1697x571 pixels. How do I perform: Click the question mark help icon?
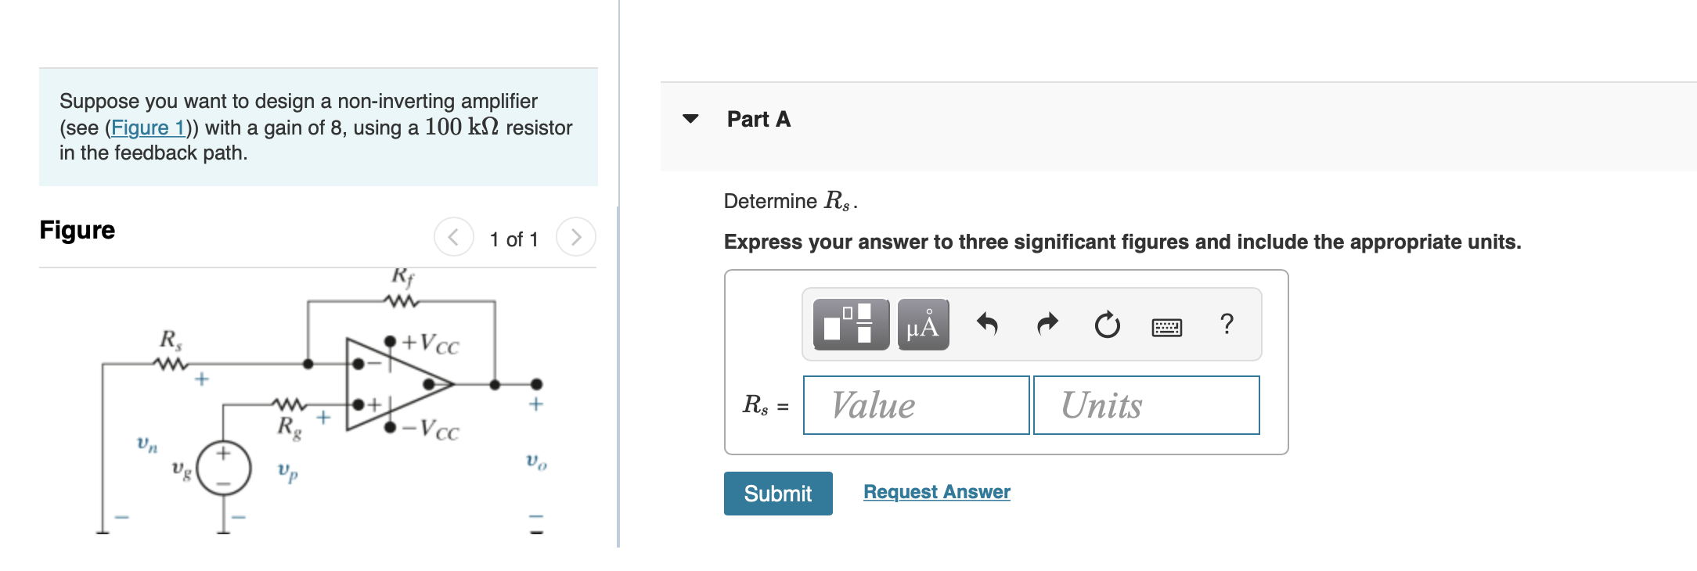click(1227, 324)
